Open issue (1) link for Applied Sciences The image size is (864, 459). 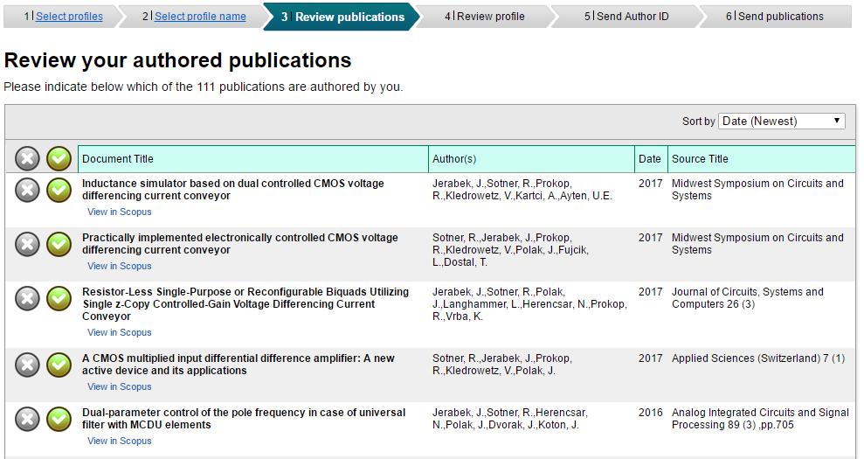(838, 358)
